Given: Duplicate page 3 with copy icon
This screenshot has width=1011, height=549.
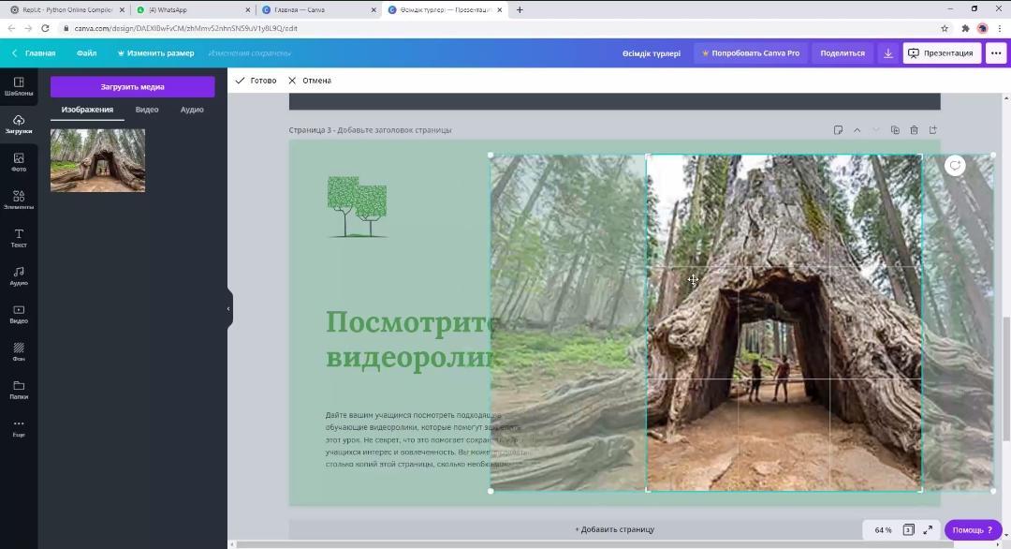Looking at the screenshot, I should 895,130.
